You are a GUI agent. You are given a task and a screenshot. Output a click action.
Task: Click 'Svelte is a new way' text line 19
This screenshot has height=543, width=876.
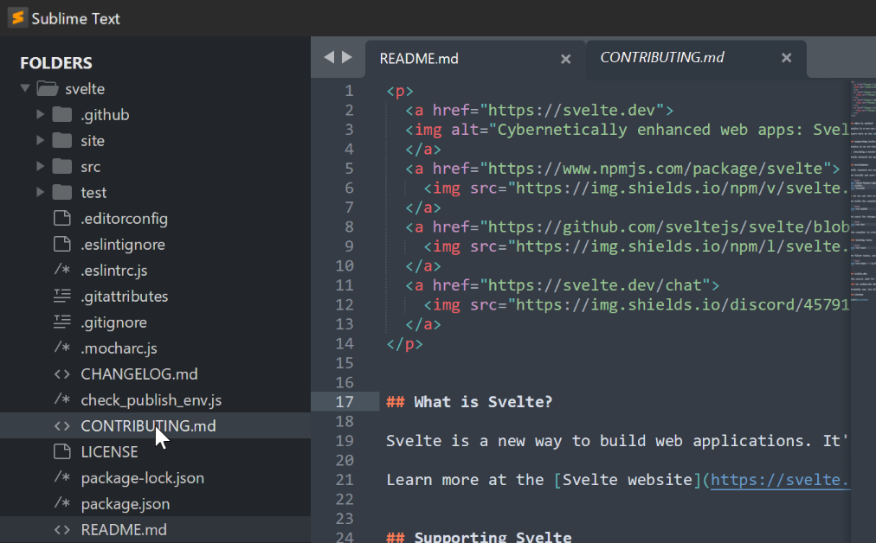click(x=473, y=441)
